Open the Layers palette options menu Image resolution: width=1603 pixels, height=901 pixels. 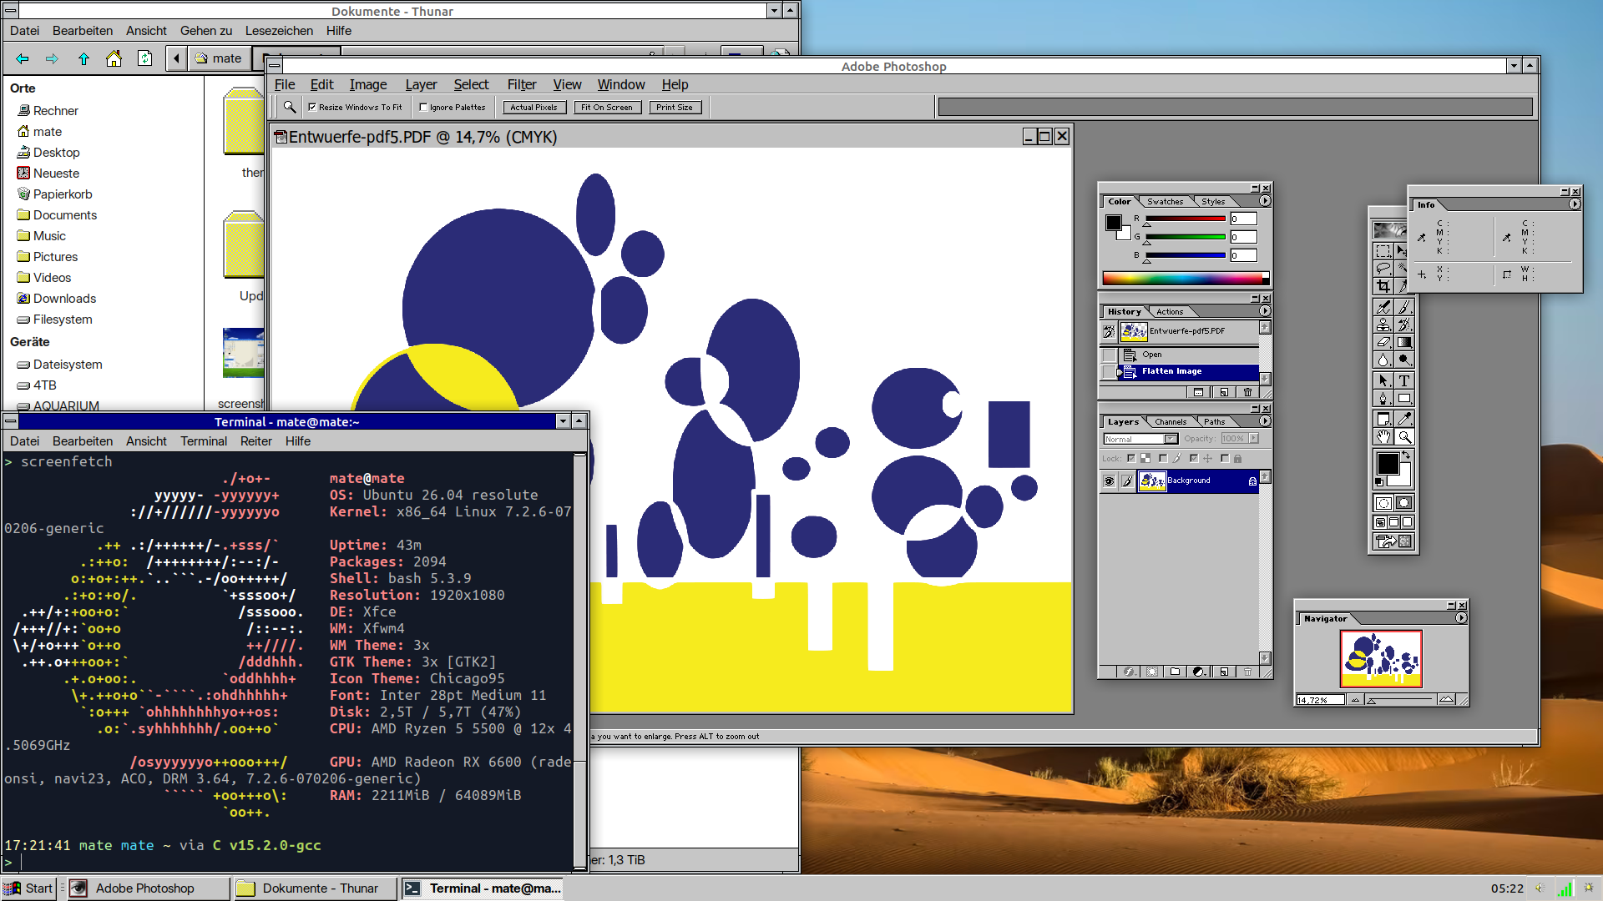(x=1265, y=421)
